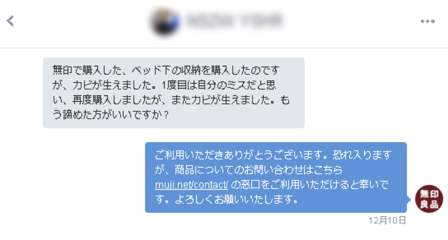The width and height of the screenshot is (448, 240).
Task: Click the closing line よろしくお願いいたします。
Action: pyautogui.click(x=237, y=199)
